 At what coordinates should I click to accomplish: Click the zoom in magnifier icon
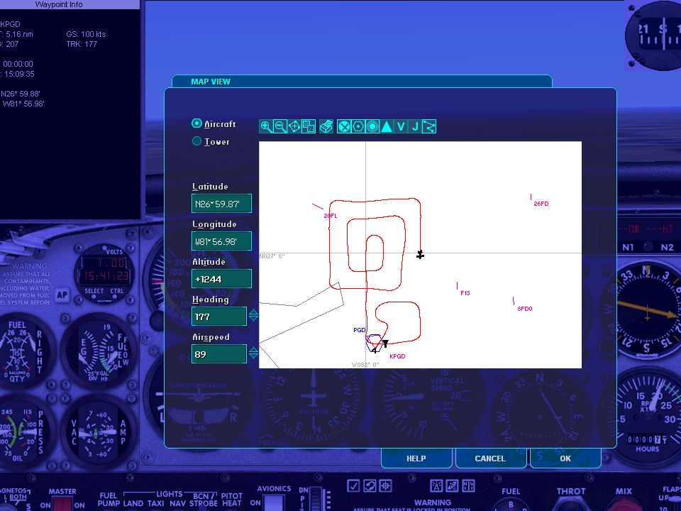266,126
